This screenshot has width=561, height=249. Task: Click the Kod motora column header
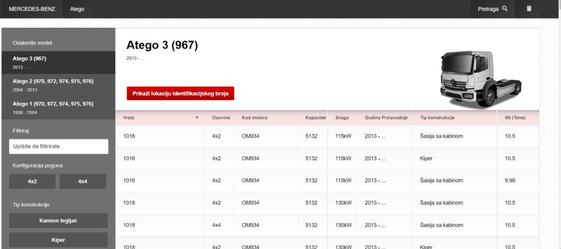click(255, 117)
